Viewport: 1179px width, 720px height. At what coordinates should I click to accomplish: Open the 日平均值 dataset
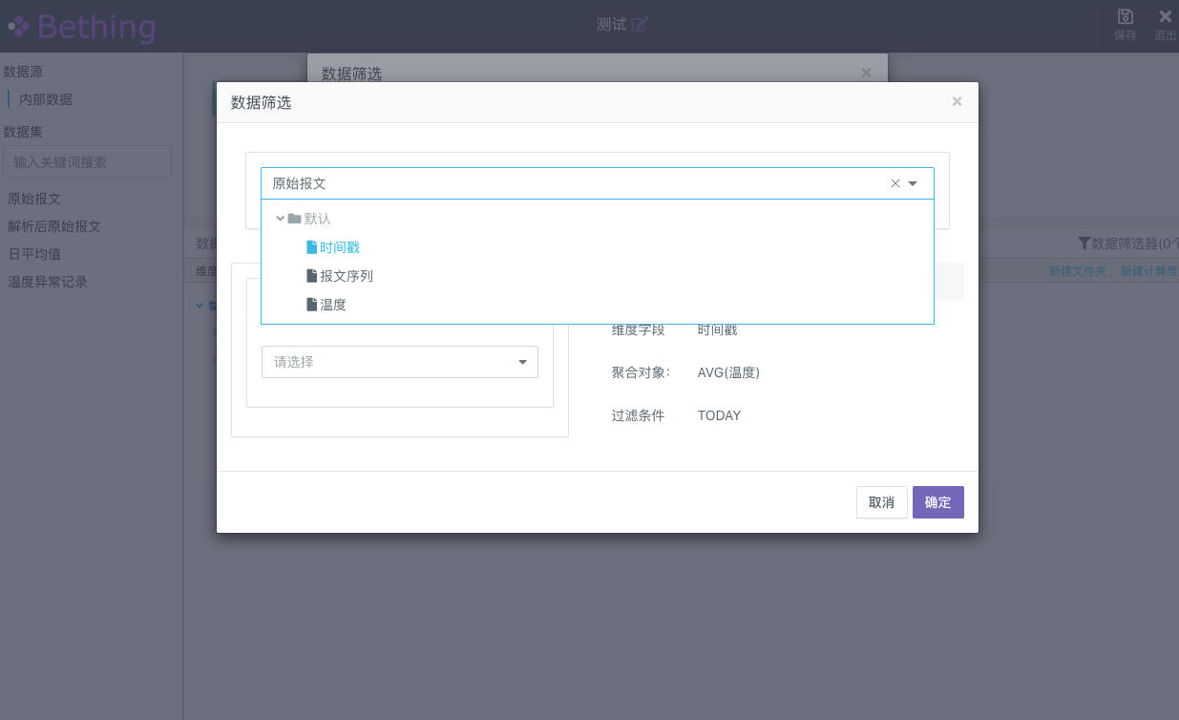tap(34, 254)
